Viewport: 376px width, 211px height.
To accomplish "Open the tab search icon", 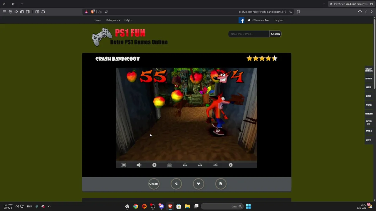I will 37,12.
